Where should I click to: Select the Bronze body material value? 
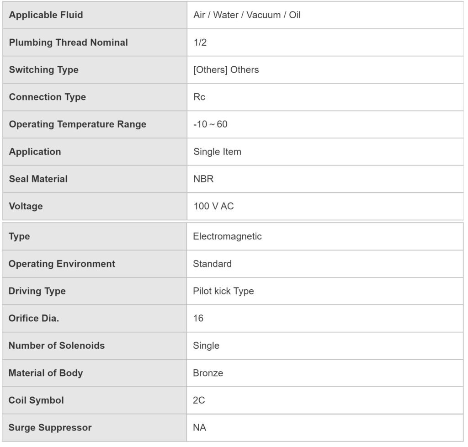point(208,373)
